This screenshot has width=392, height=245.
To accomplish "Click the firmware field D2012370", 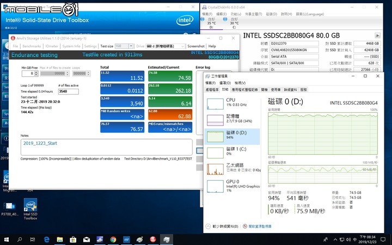I will (294, 44).
